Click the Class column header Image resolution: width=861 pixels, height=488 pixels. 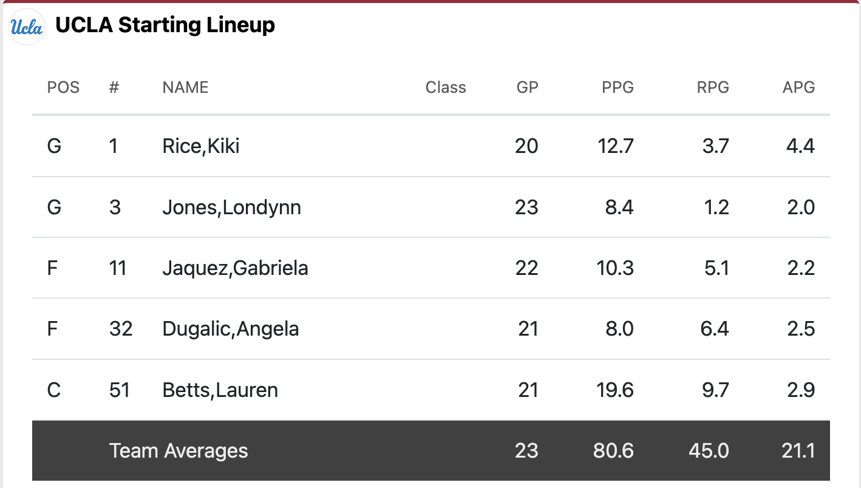tap(446, 87)
